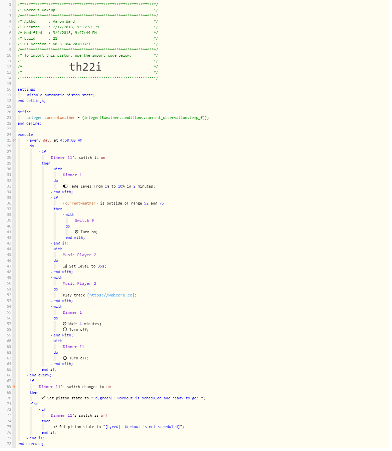Select range value '75'
This screenshot has height=451, width=392.
click(x=162, y=203)
